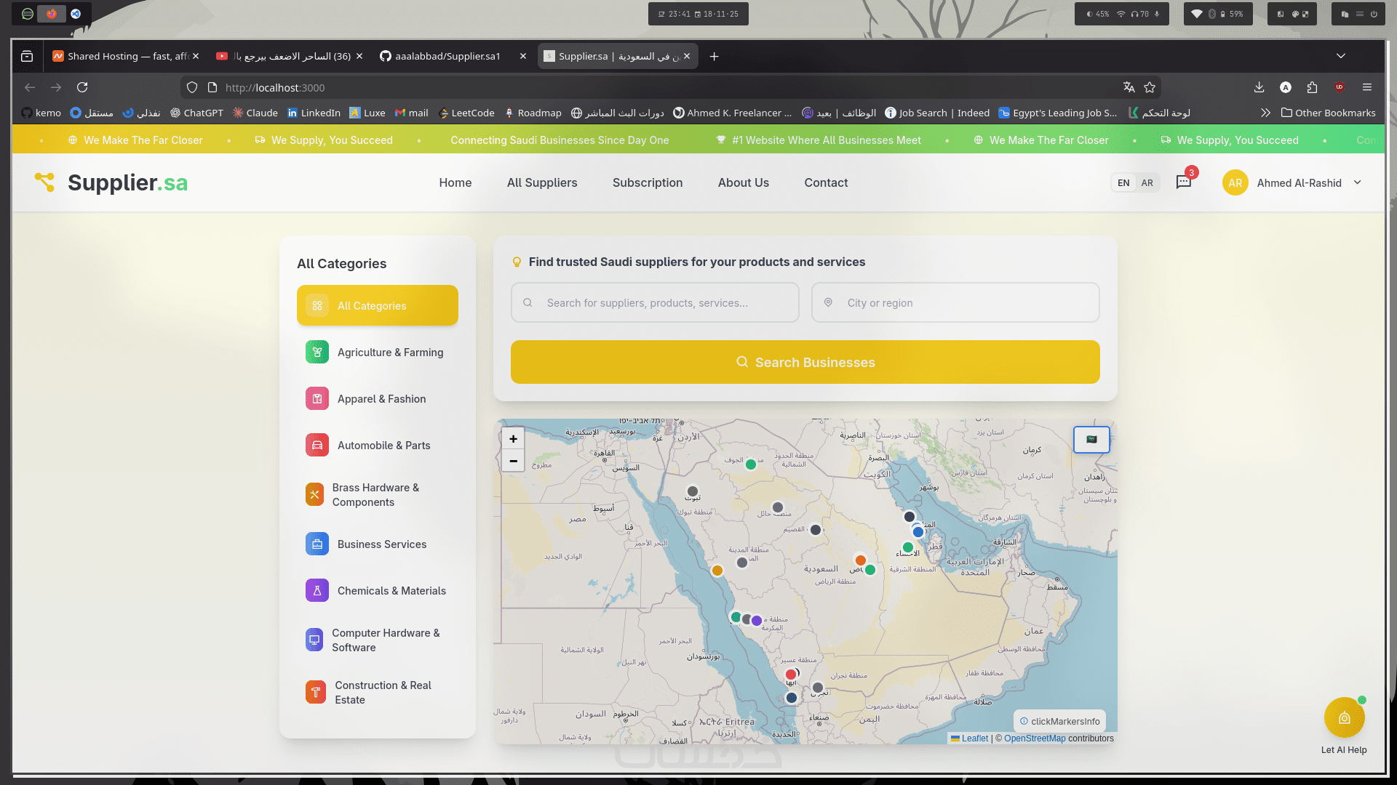Click the Saudi flag map reset button
The height and width of the screenshot is (785, 1397).
1091,439
